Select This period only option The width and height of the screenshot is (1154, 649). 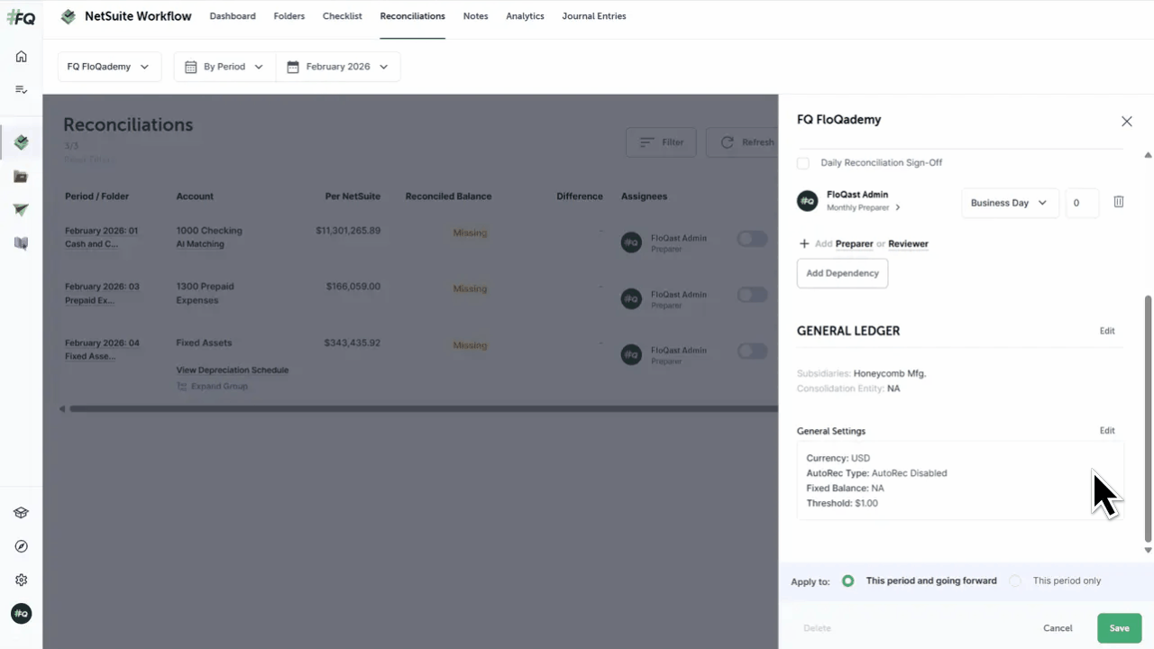click(x=1015, y=581)
